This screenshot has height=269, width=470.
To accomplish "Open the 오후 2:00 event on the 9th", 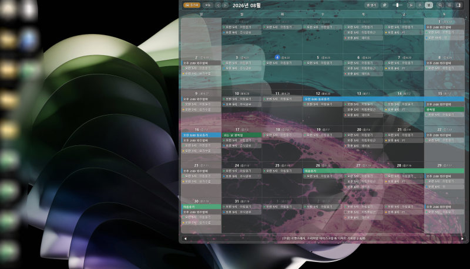I will click(x=201, y=99).
